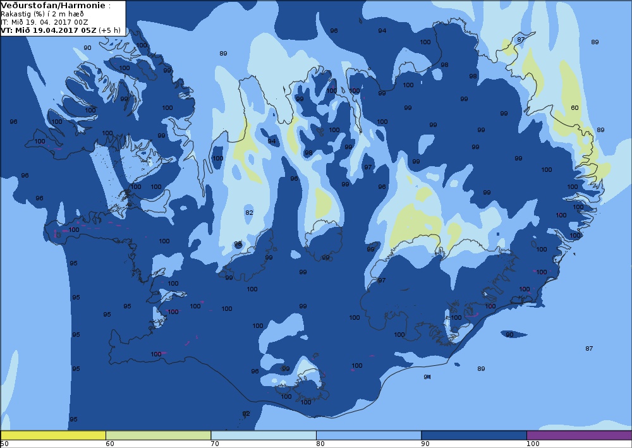This screenshot has width=632, height=448.
Task: Click the "60" value in the eastern pale green area
Action: pos(574,107)
